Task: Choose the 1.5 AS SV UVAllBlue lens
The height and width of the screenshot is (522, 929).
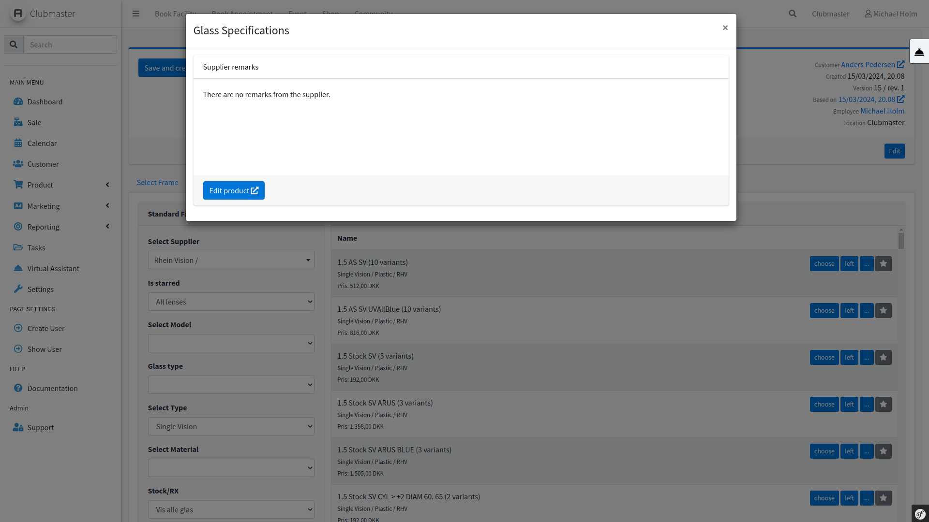Action: pyautogui.click(x=824, y=310)
